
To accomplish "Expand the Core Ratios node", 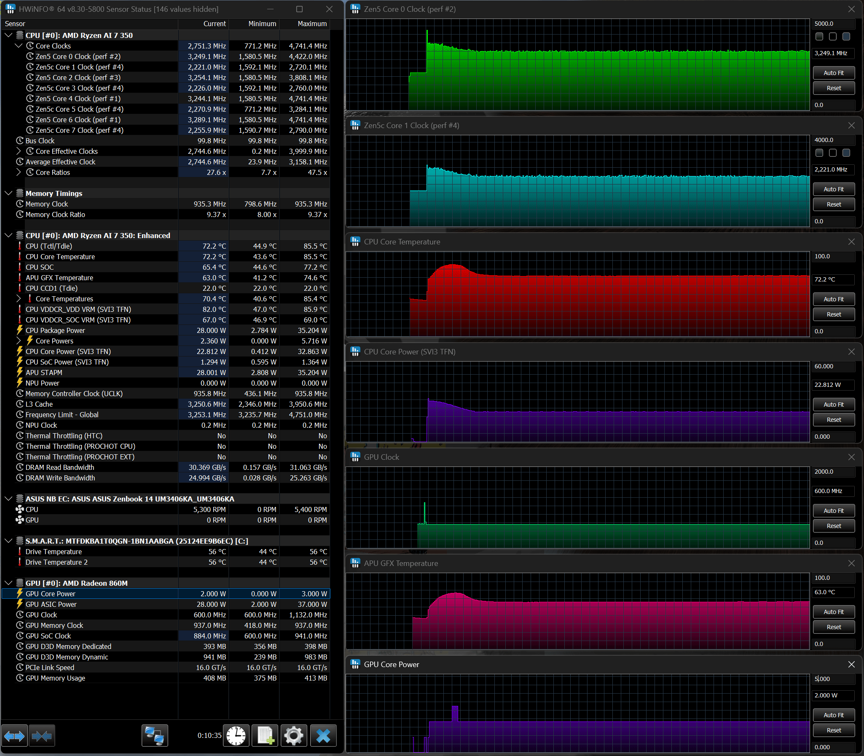I will pyautogui.click(x=19, y=172).
